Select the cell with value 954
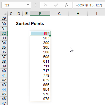The image size is (105, 105). pos(40,90)
